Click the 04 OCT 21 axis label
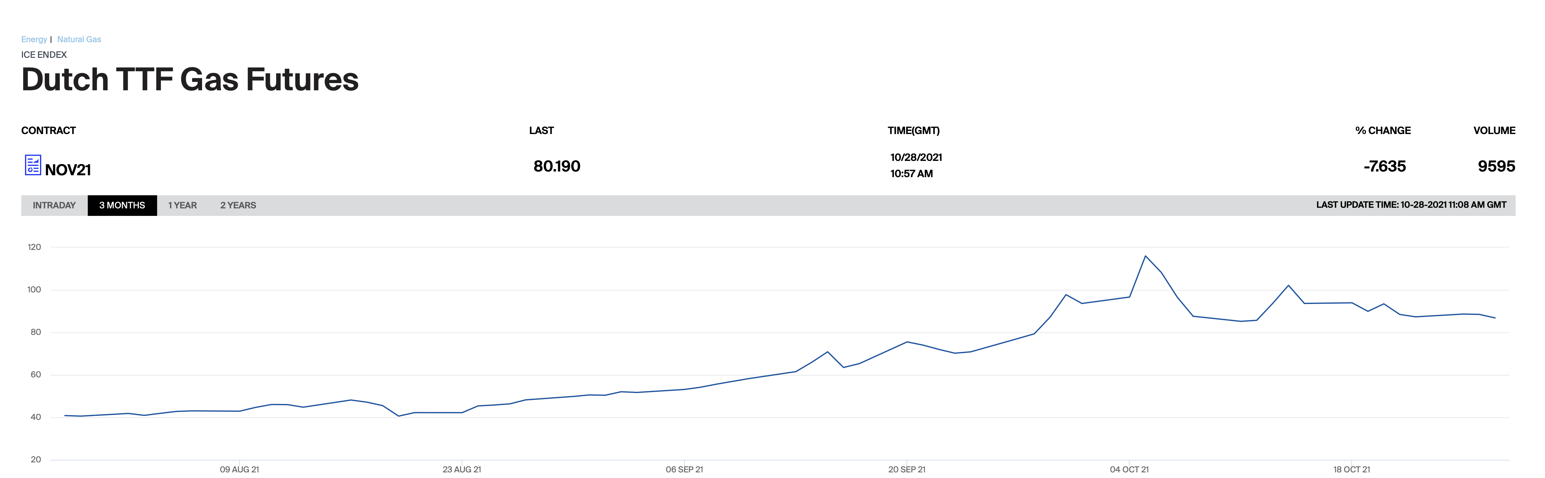This screenshot has height=478, width=1545. coord(1129,470)
